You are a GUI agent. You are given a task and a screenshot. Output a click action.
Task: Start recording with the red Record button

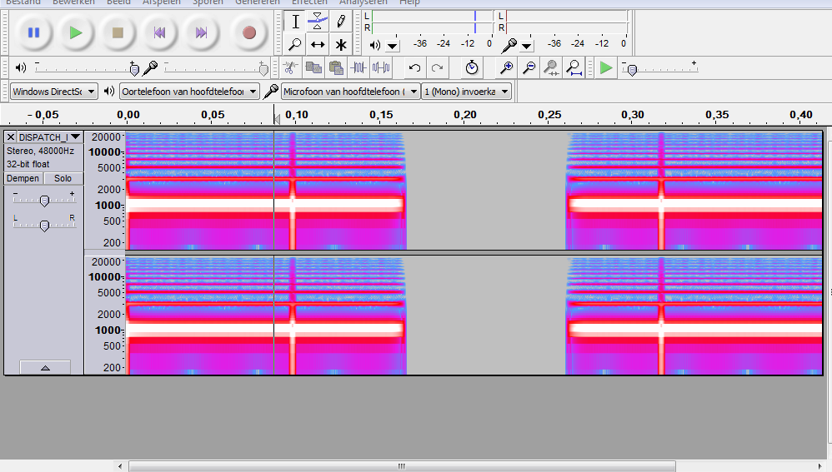coord(249,32)
